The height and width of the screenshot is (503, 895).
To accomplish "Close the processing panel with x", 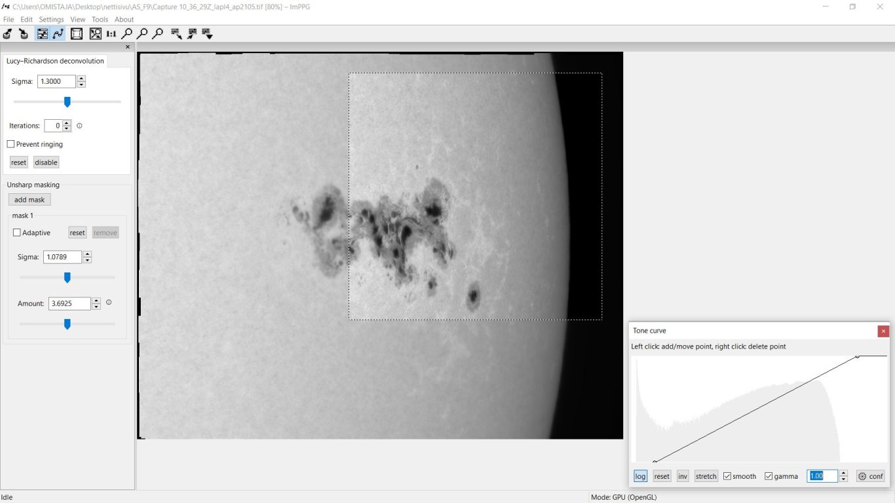I will click(128, 47).
